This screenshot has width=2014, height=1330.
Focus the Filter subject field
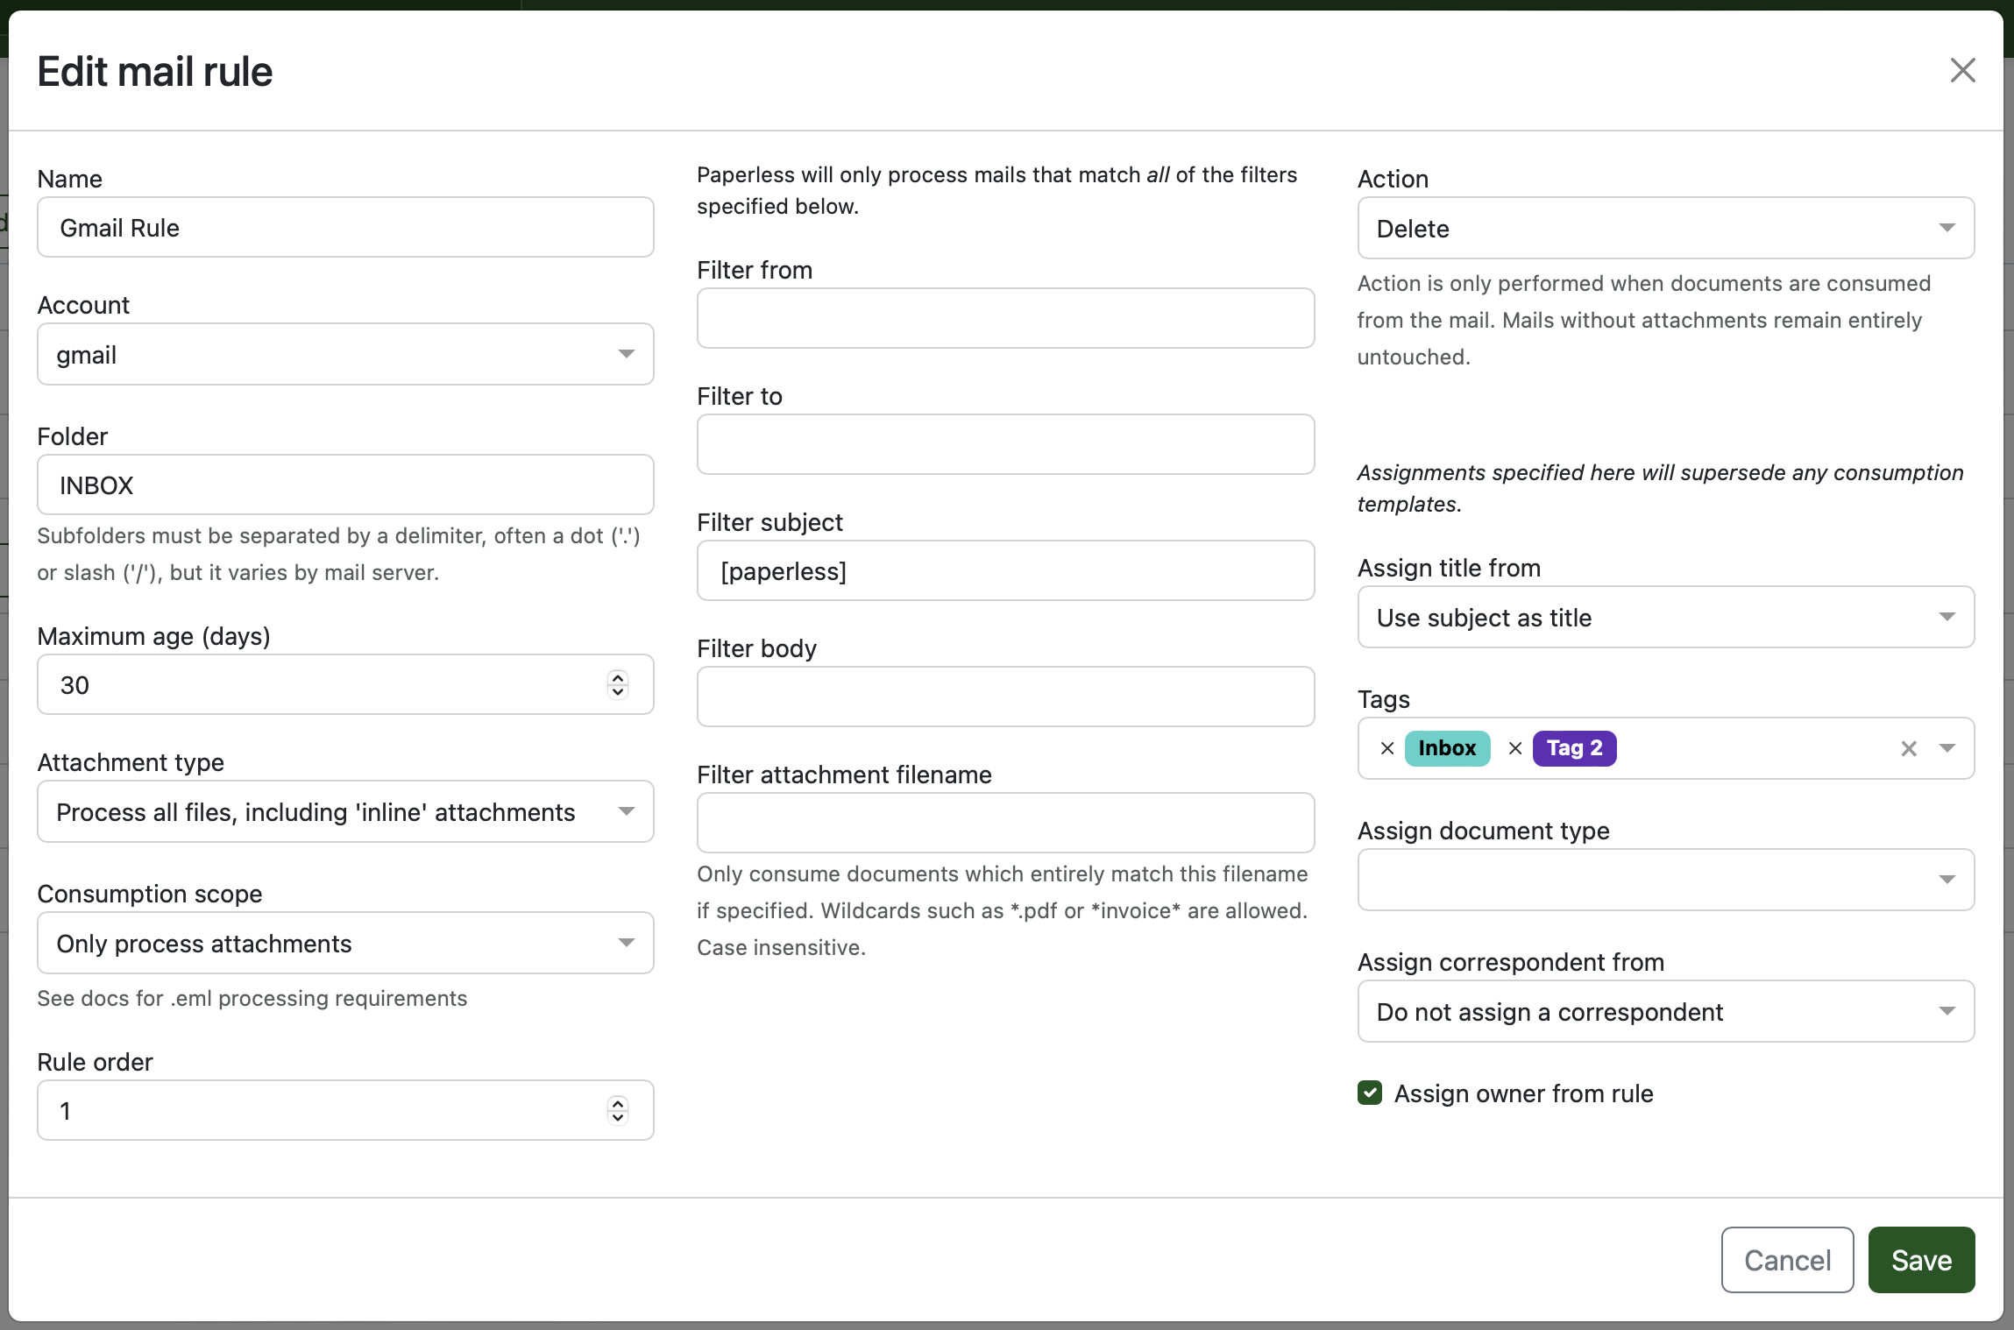(x=1005, y=571)
